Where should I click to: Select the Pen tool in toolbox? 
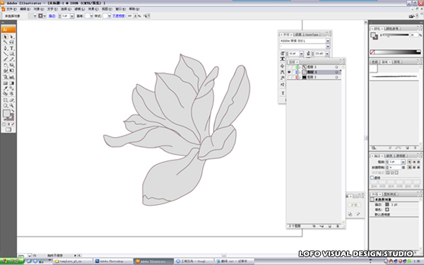click(x=5, y=48)
